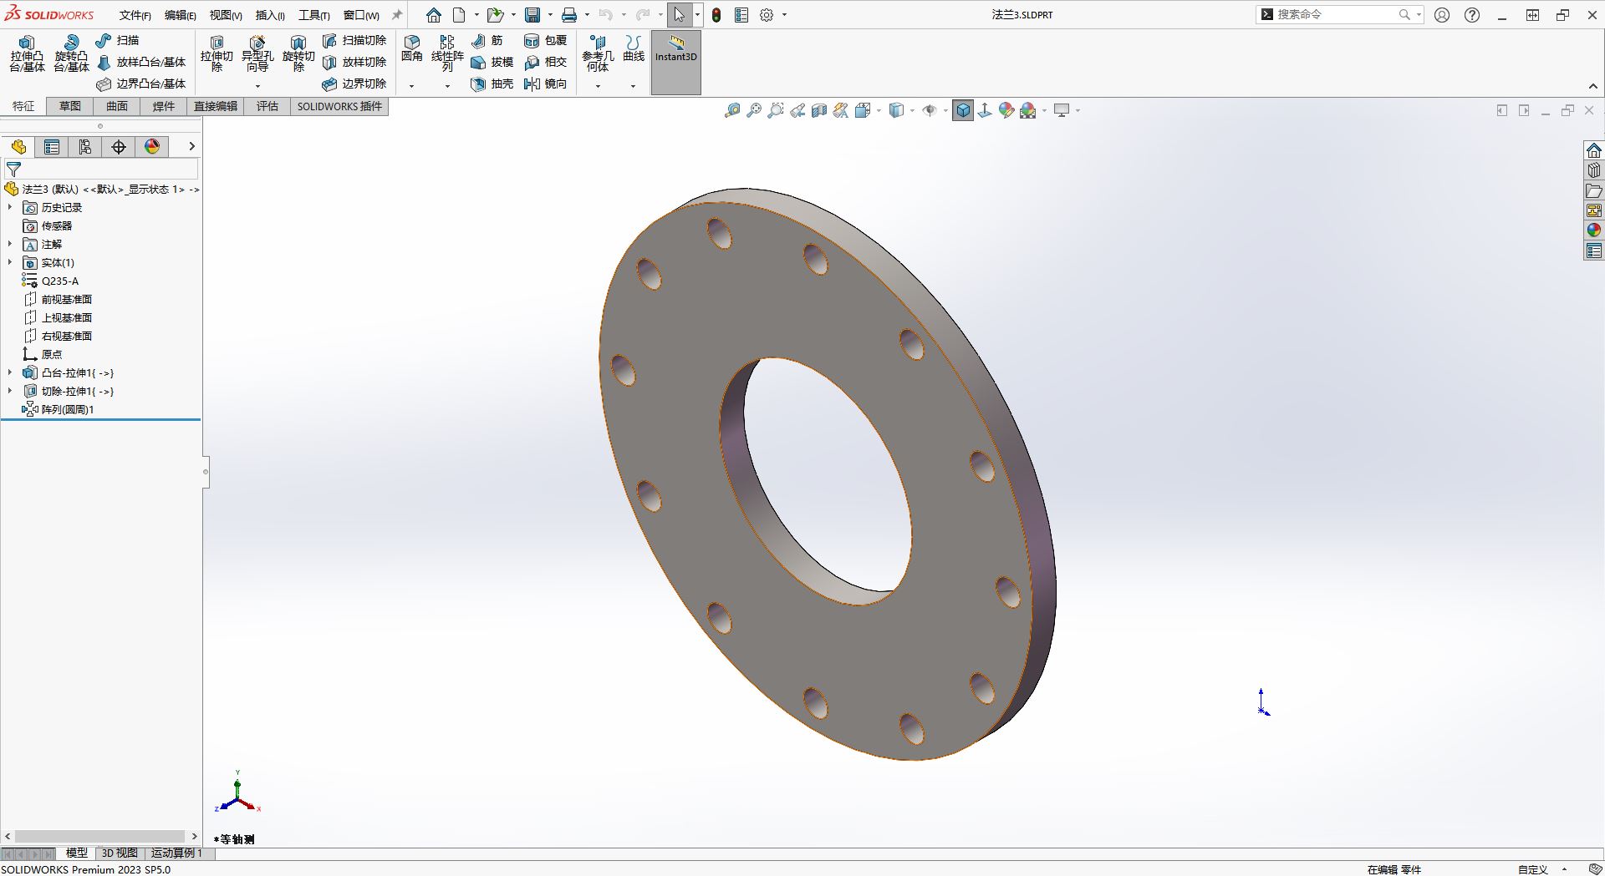Open the 异型孔向导 hole wizard
This screenshot has width=1605, height=876.
(257, 53)
